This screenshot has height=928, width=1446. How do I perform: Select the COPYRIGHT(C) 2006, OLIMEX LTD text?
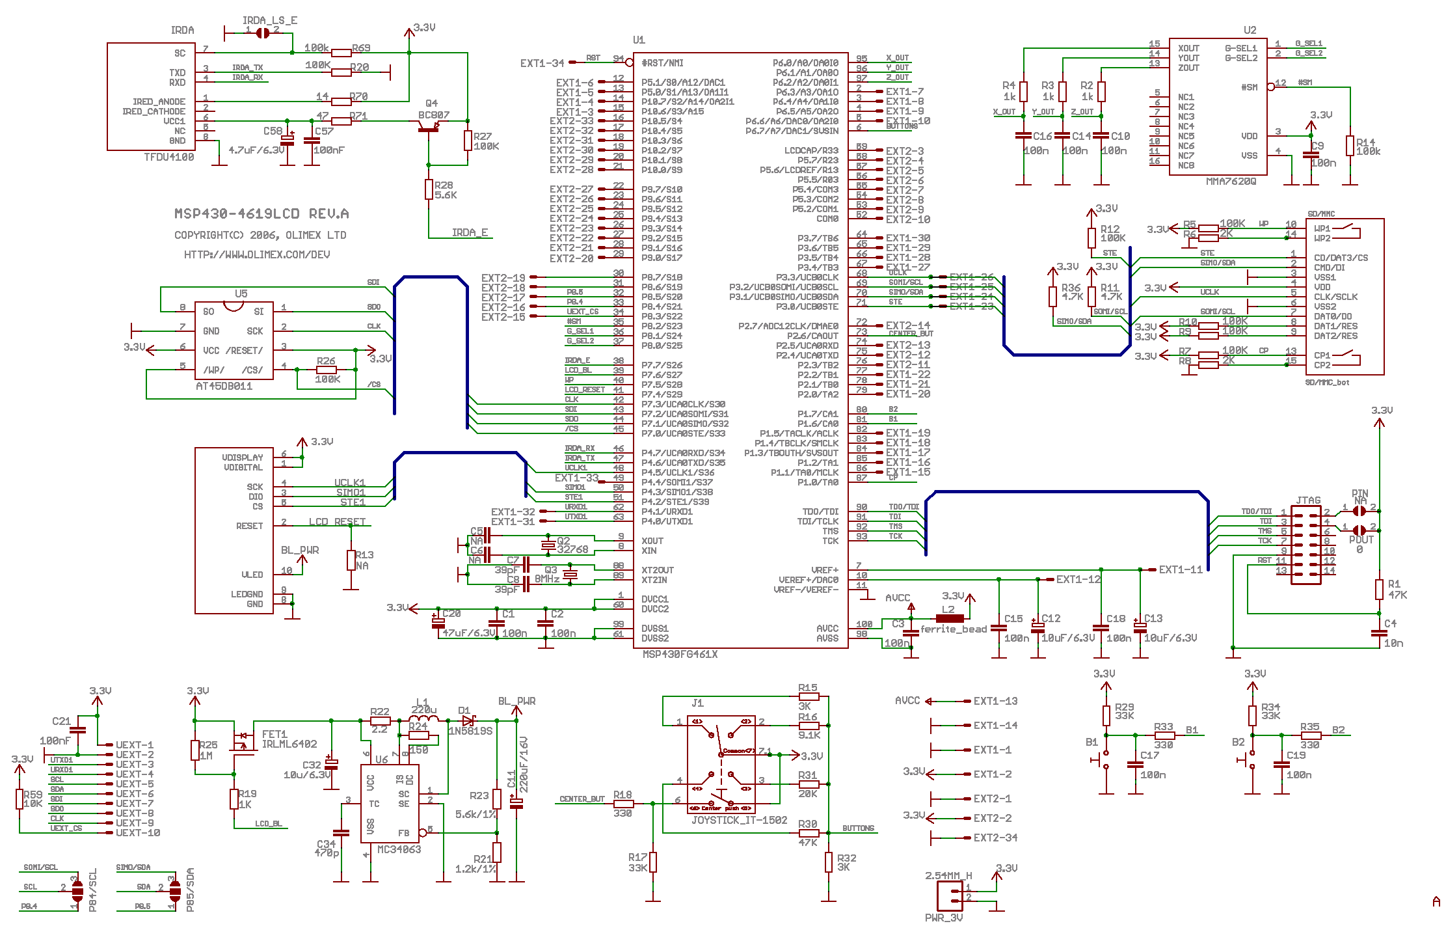[260, 235]
